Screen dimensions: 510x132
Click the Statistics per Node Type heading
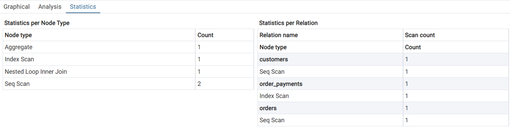pyautogui.click(x=37, y=23)
